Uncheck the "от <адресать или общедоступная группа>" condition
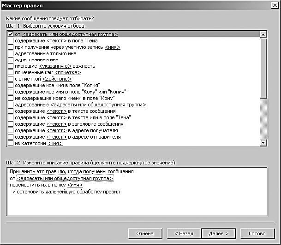This screenshot has height=245, width=281. pos(11,34)
